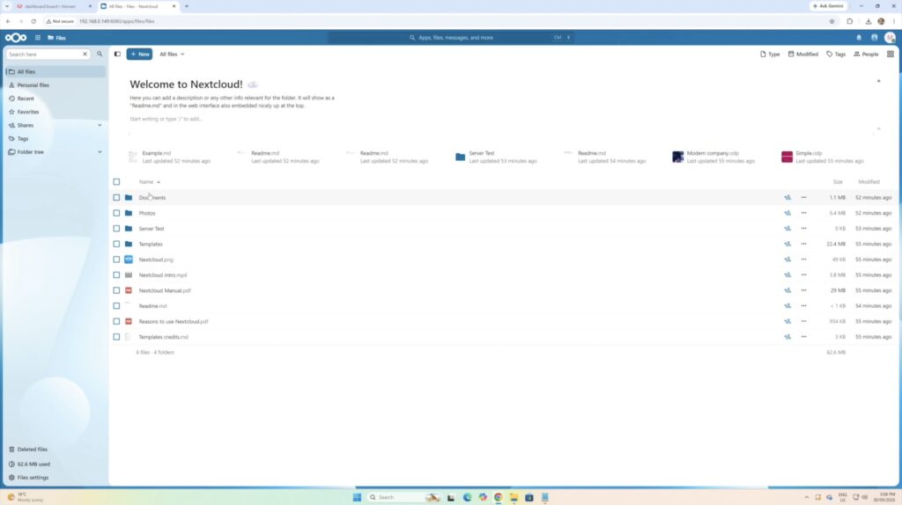Collapse the Welcome readme panel arrow
This screenshot has height=505, width=902.
coord(878,81)
